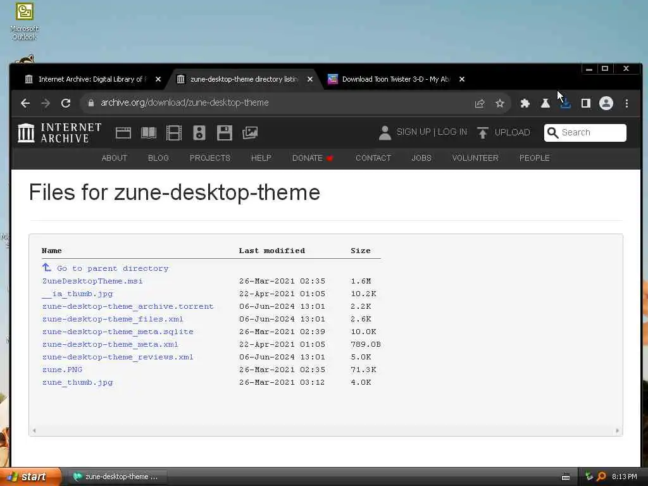Click the Internet Archive Search field
The width and height of the screenshot is (648, 486).
(x=585, y=133)
